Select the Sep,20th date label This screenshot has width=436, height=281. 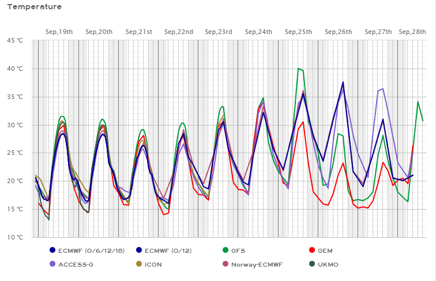99,32
